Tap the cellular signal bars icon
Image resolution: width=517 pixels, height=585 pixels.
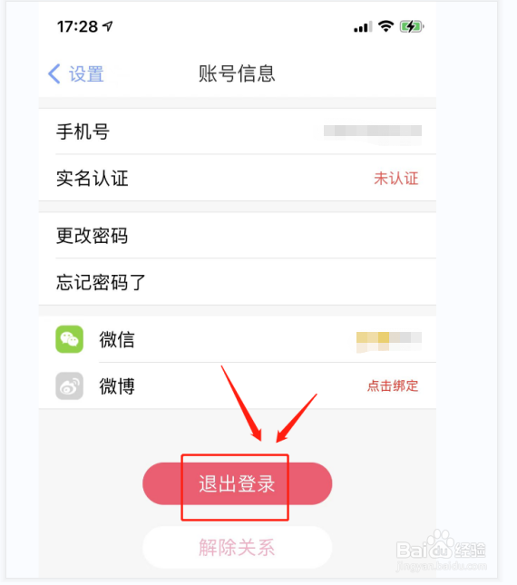pyautogui.click(x=363, y=27)
